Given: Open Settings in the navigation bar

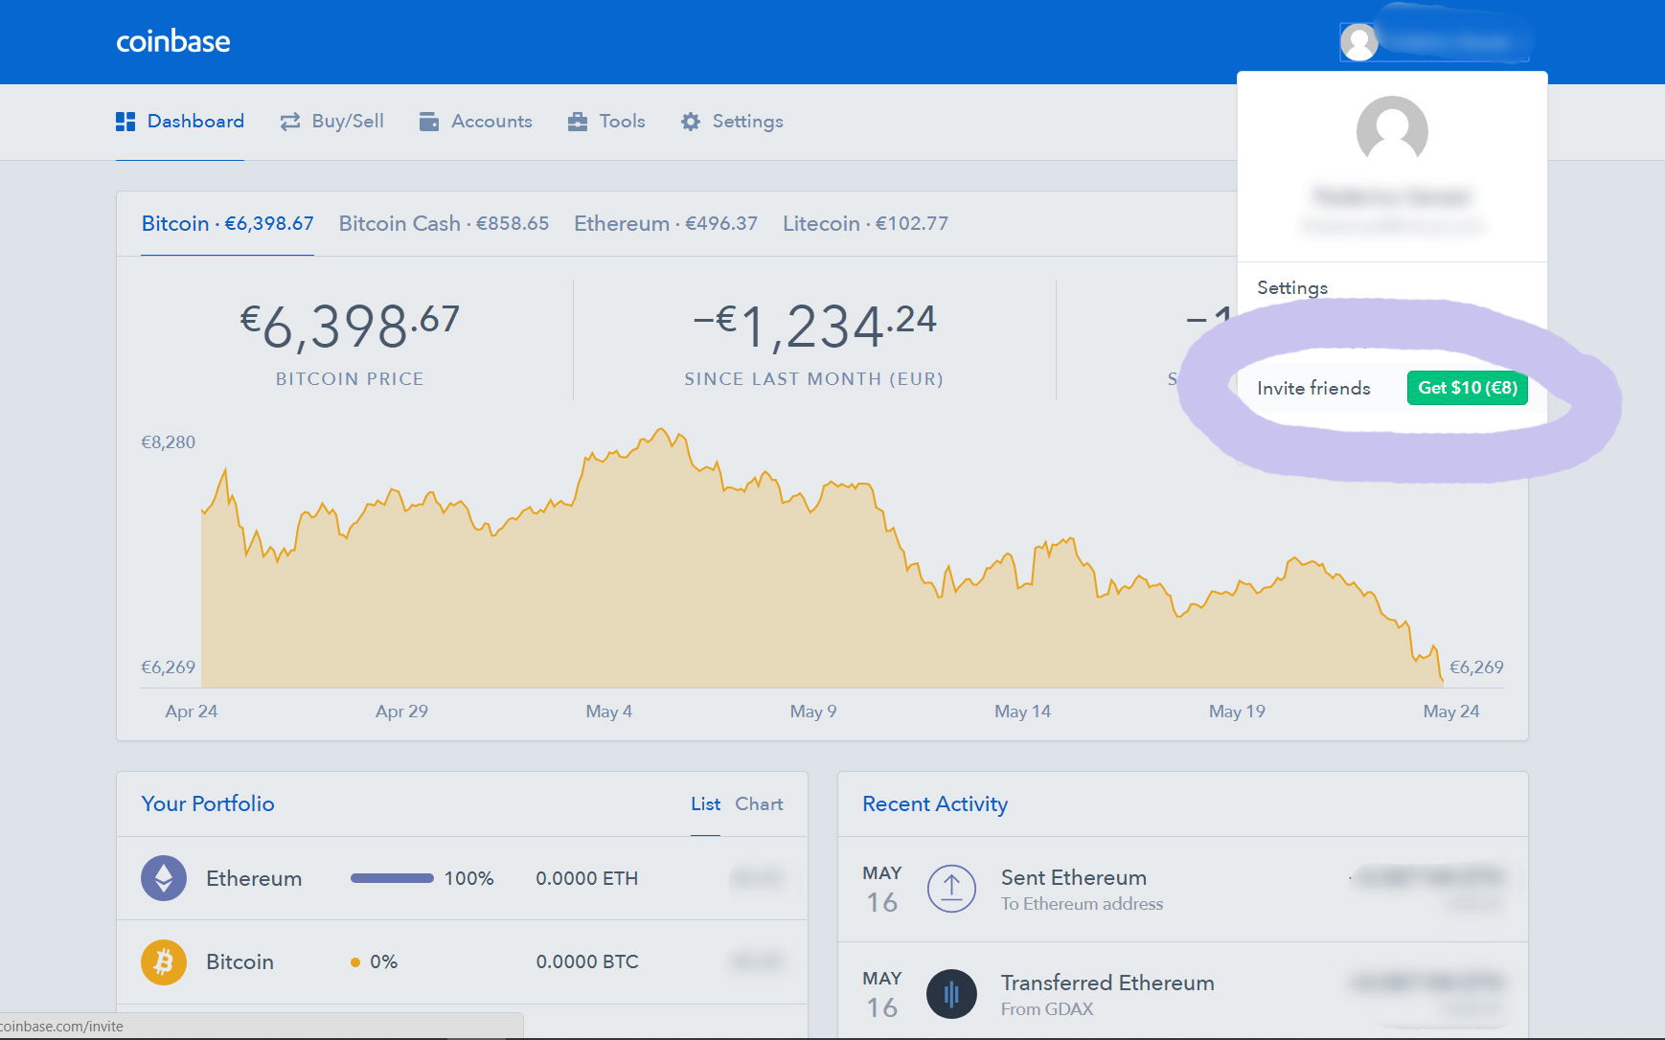Looking at the screenshot, I should click(732, 122).
